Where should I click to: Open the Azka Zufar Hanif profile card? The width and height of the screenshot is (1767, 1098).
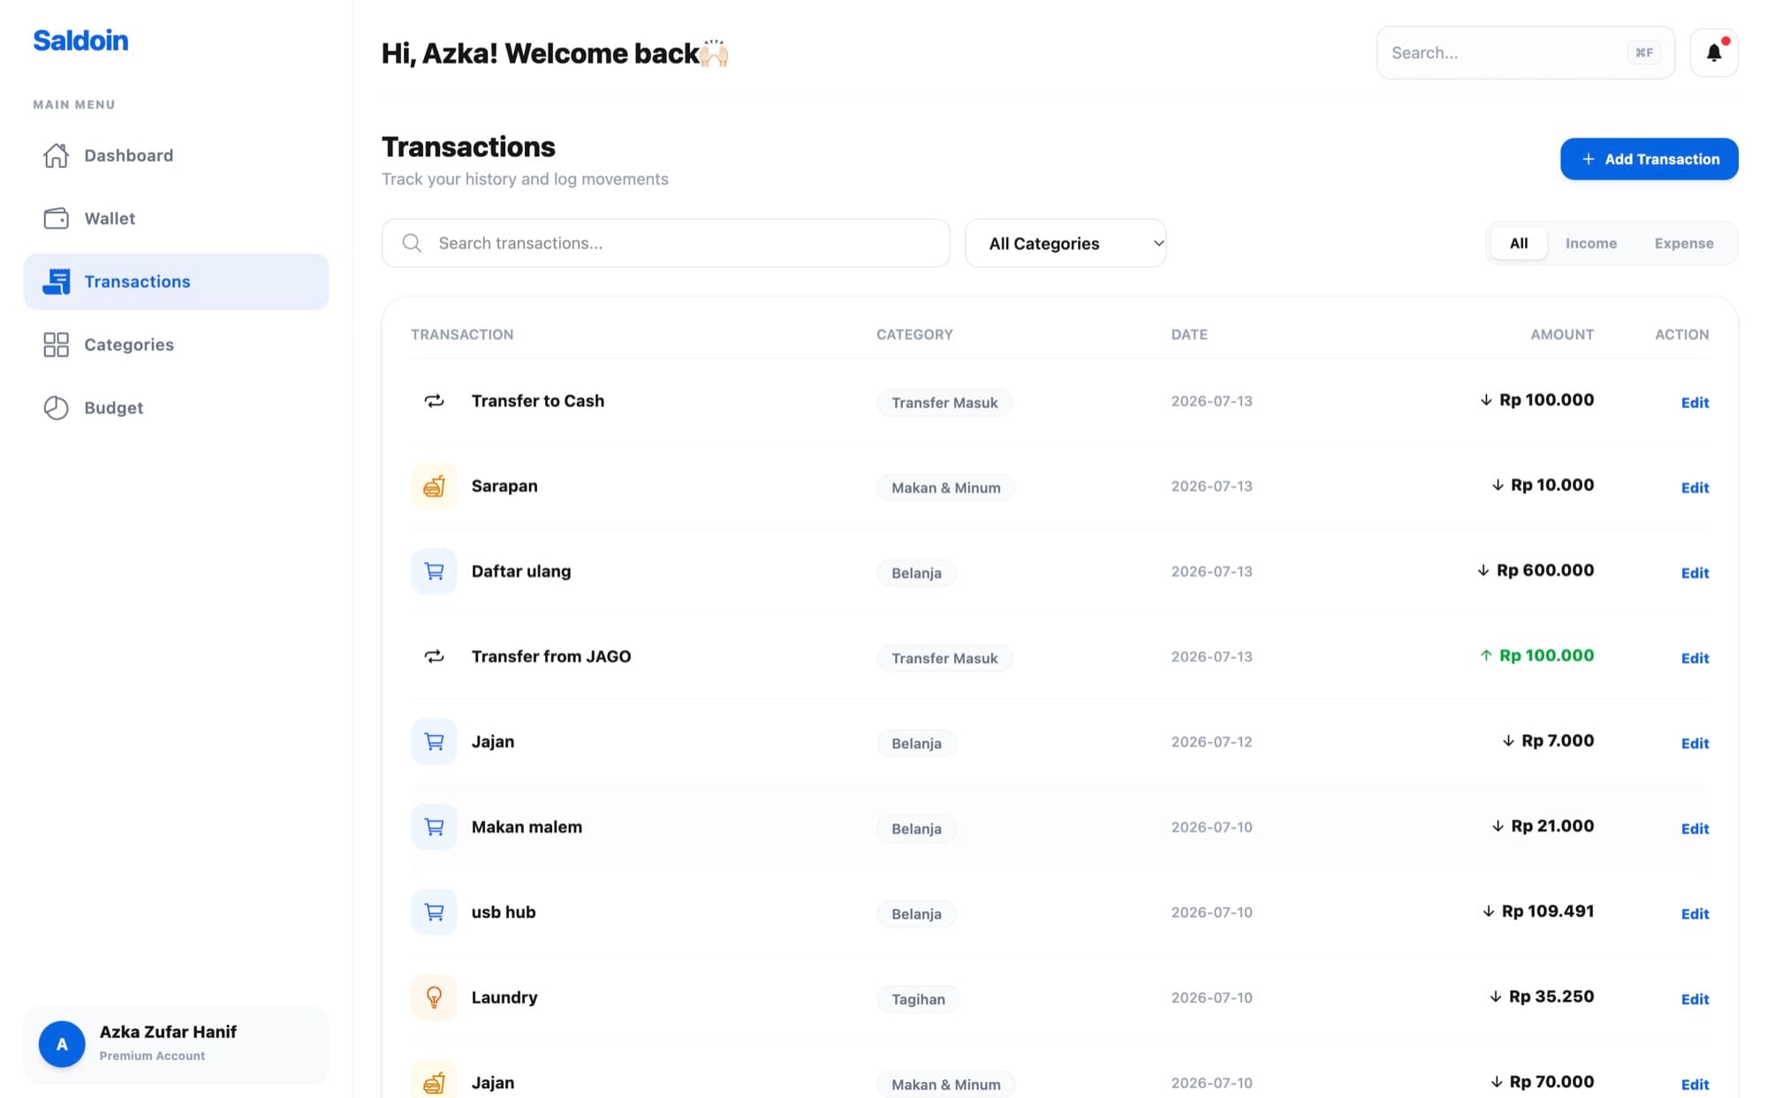pyautogui.click(x=176, y=1044)
